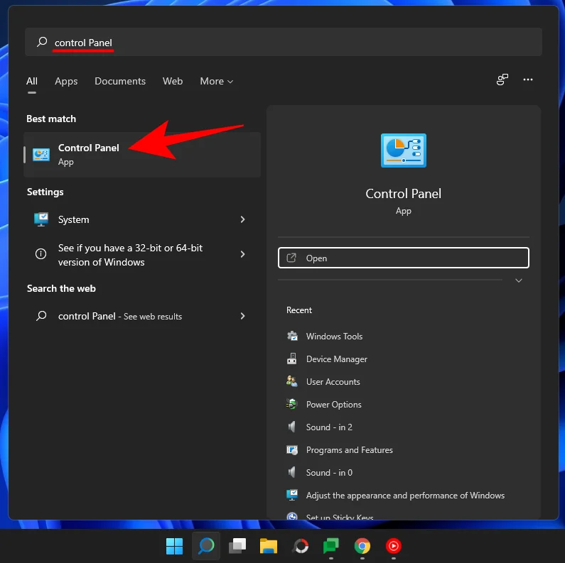Viewport: 565px width, 563px height.
Task: Expand the actions chevron below Open
Action: tap(519, 280)
